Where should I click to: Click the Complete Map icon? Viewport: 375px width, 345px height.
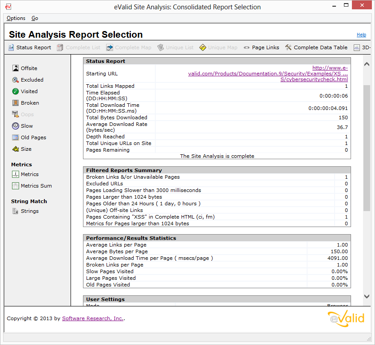coord(110,47)
